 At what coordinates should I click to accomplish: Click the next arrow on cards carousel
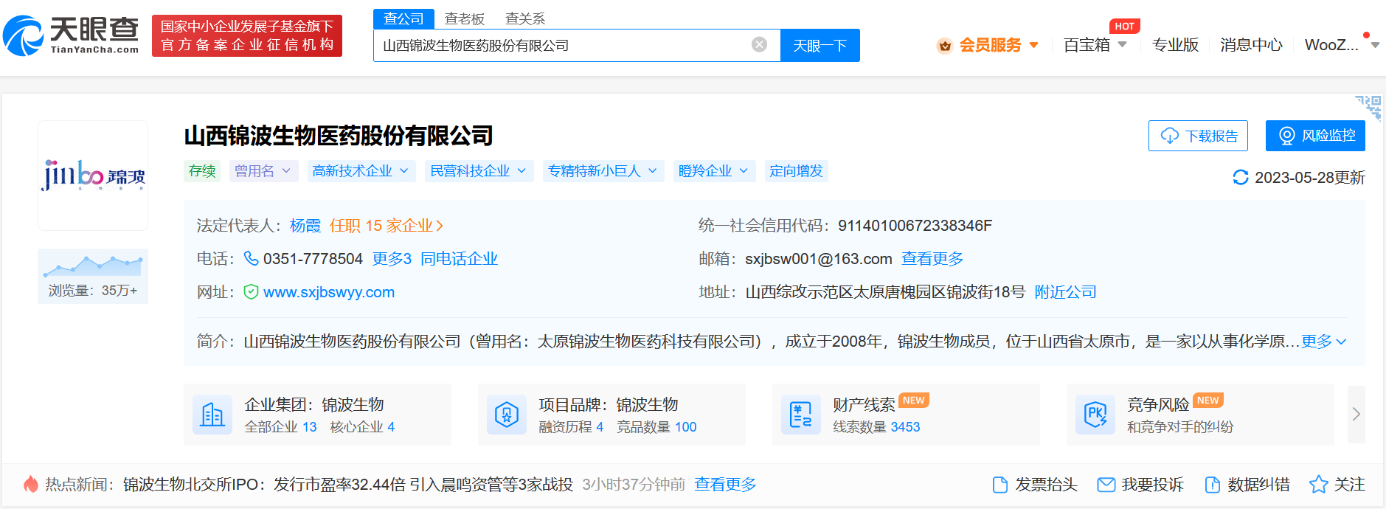1356,415
